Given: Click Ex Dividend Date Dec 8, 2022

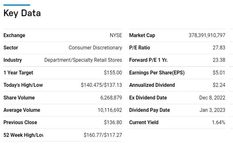Looking at the screenshot, I should coord(212,98).
